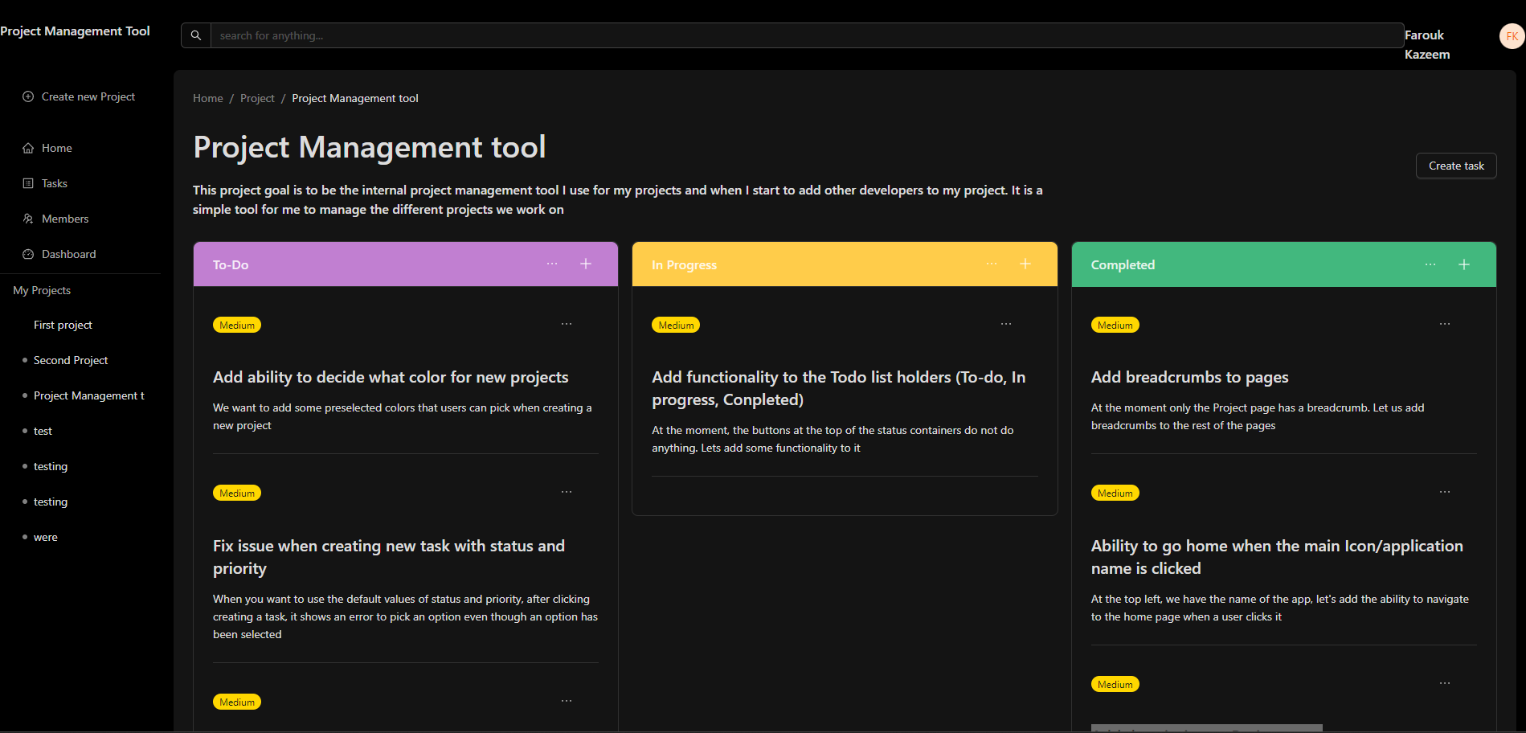Click Medium badge on 'Fix issue when creating' card
The image size is (1526, 733).
point(237,493)
